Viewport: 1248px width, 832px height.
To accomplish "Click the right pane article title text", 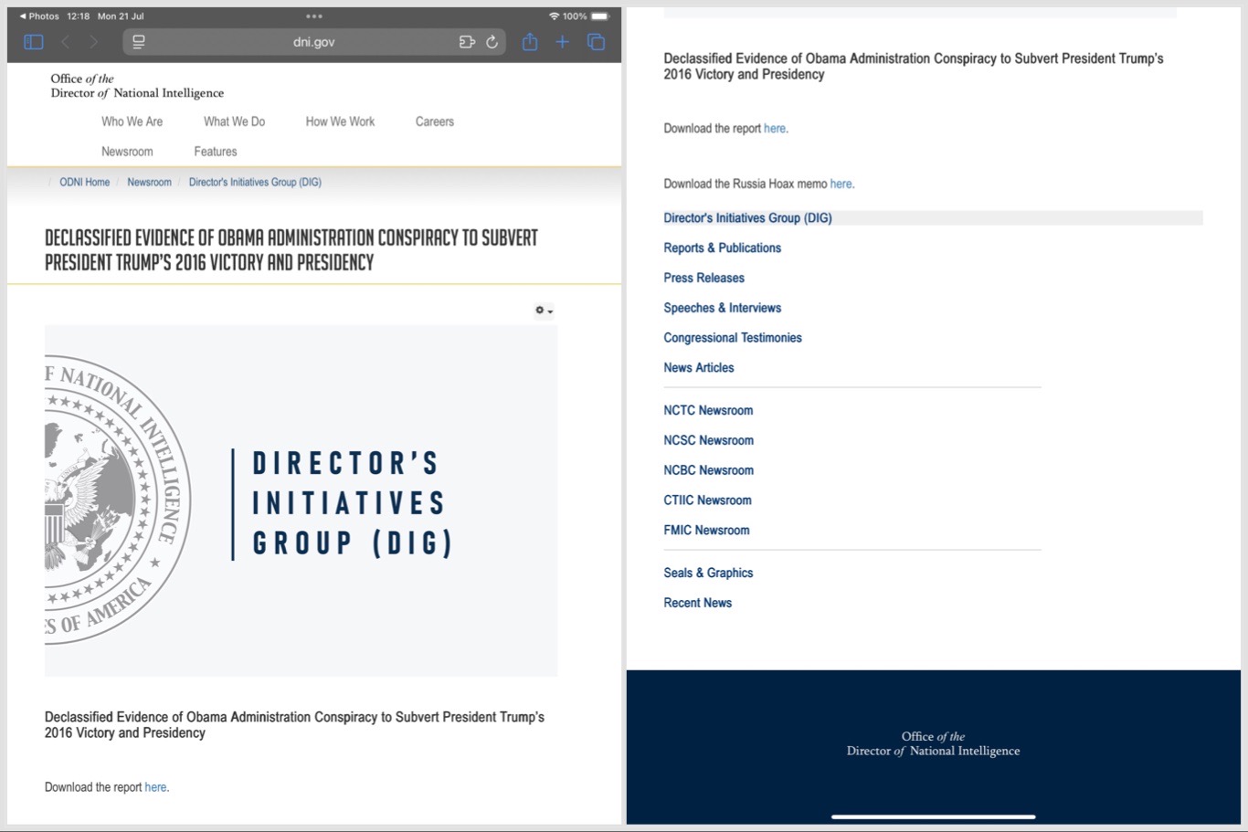I will (x=914, y=67).
